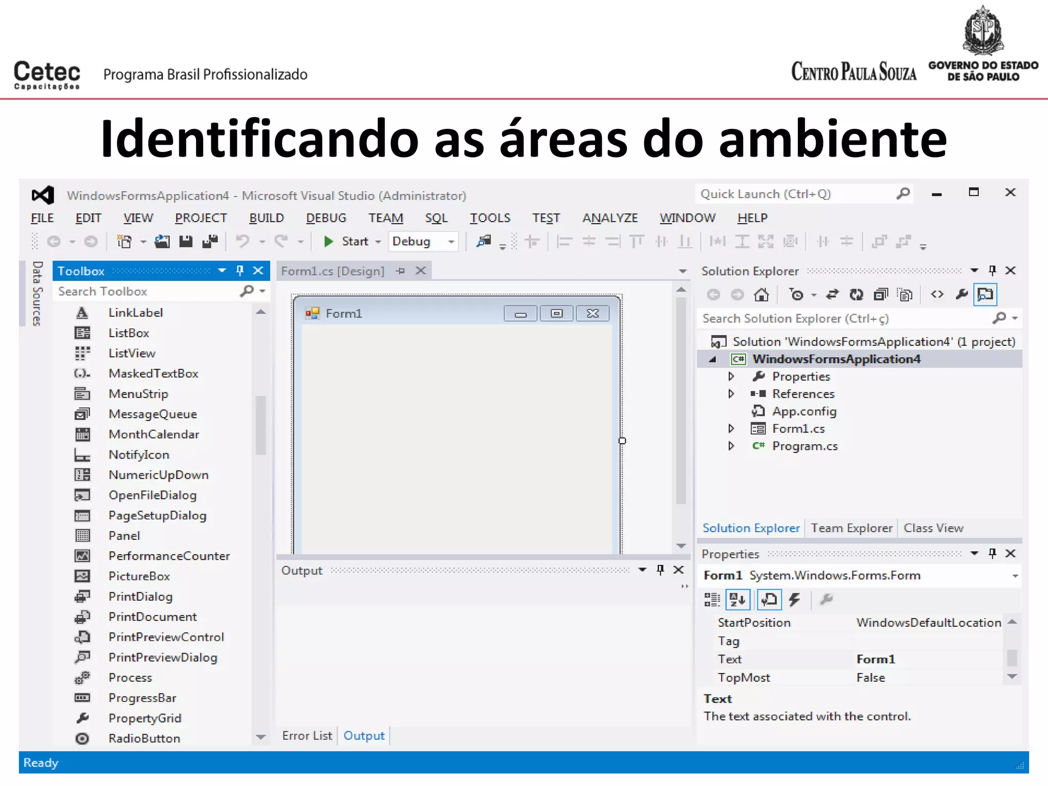1048x786 pixels.
Task: Click the Save All toolbar icon
Action: pyautogui.click(x=210, y=242)
